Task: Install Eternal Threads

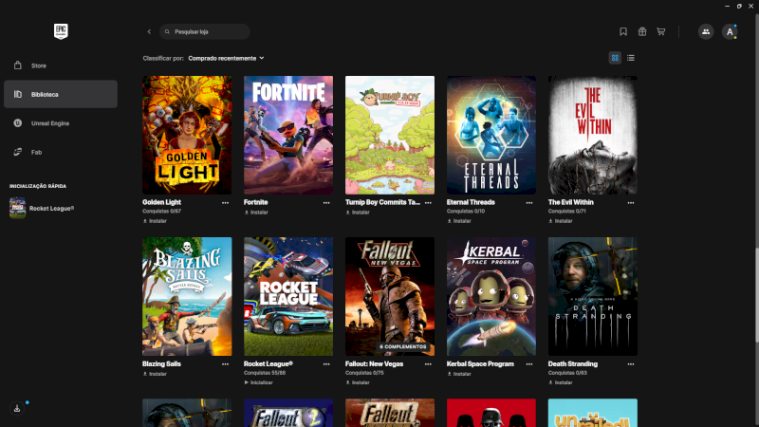Action: tap(459, 221)
